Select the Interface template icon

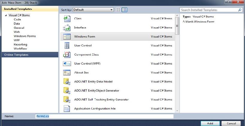pyautogui.click(x=66, y=28)
